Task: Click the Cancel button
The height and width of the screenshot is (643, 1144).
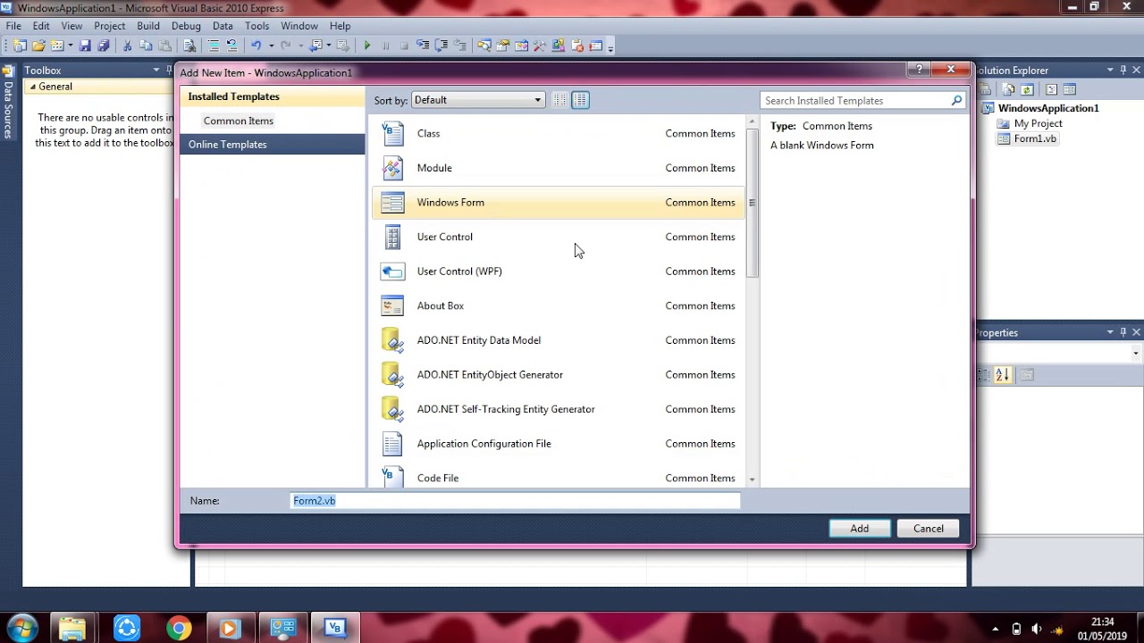Action: pyautogui.click(x=929, y=529)
